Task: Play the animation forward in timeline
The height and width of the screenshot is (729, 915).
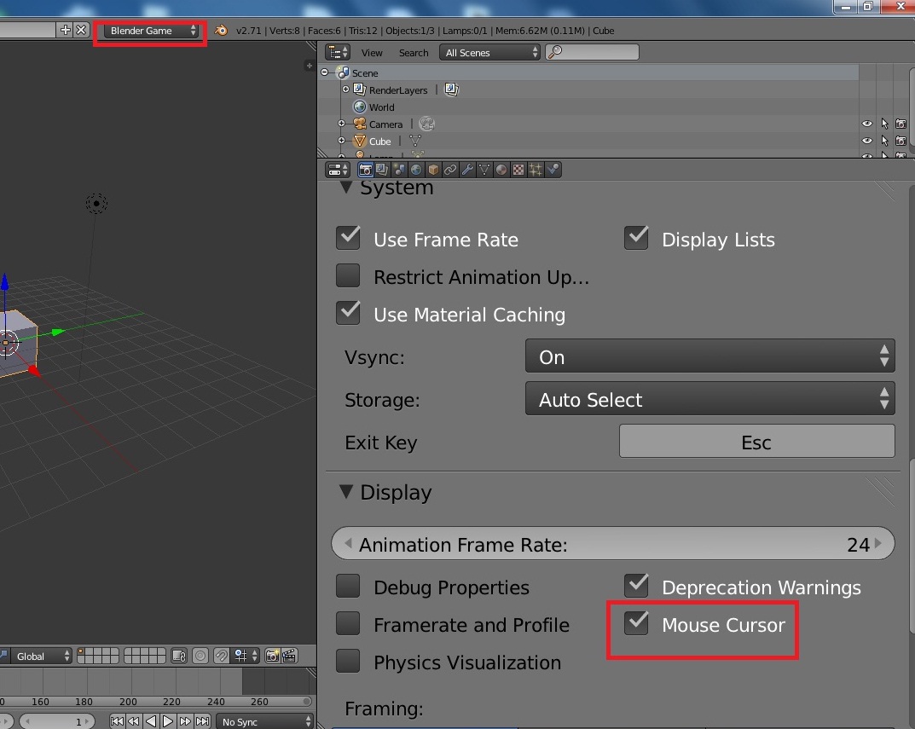Action: tap(167, 721)
